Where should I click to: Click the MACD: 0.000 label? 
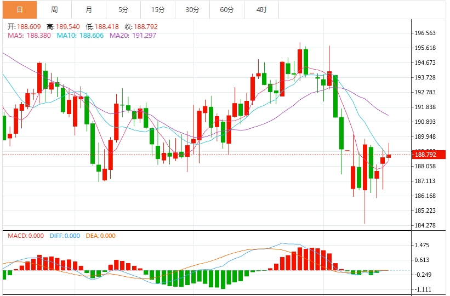pos(26,236)
